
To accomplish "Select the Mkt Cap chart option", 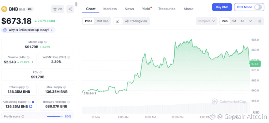I will pos(102,21).
